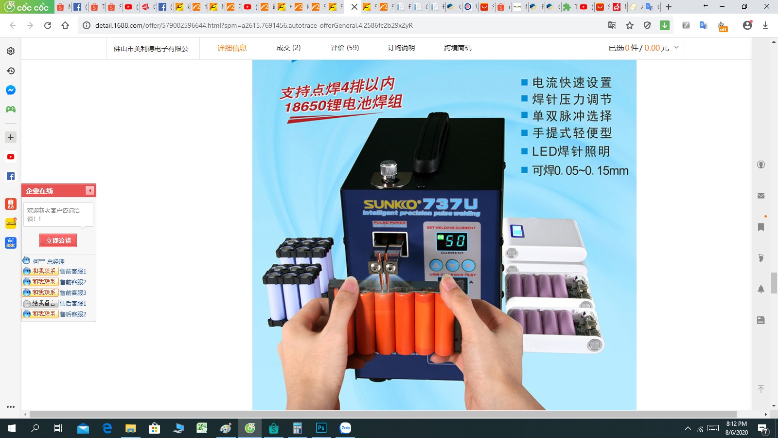779x439 pixels.
Task: Open the games controller sidebar icon
Action: click(11, 110)
